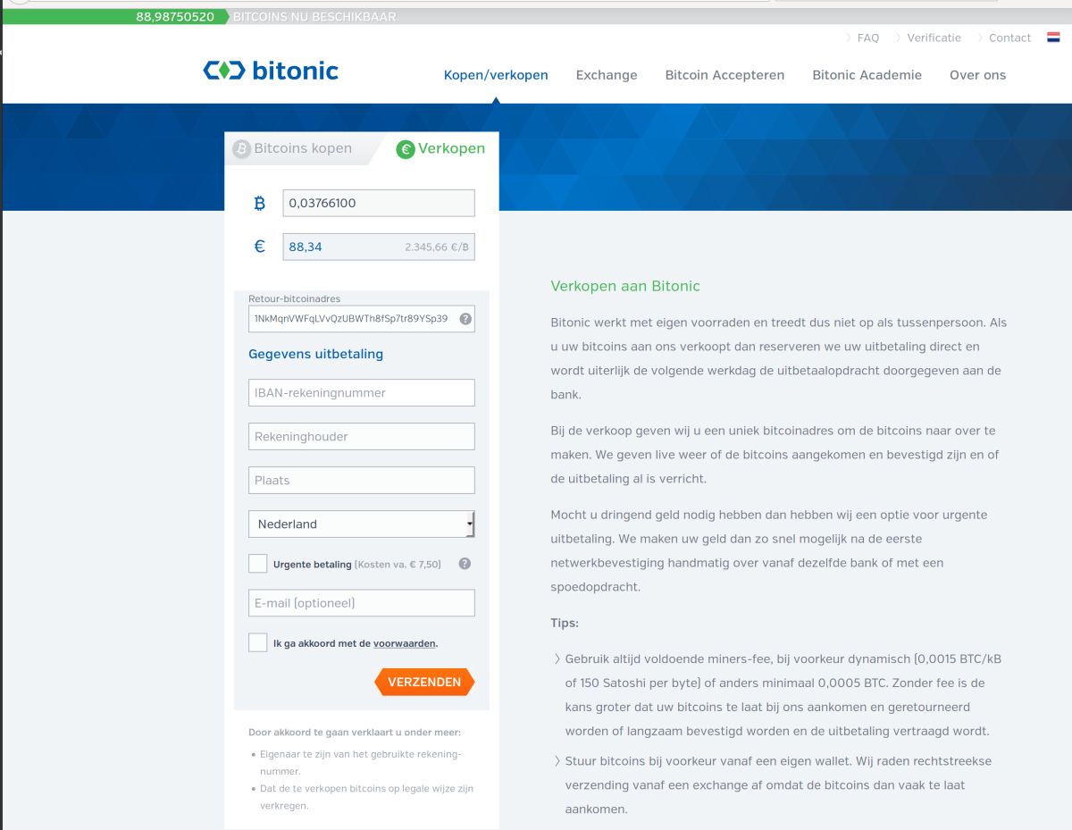Click the question mark icon beside Urgente betaling
The image size is (1072, 830).
click(x=464, y=564)
